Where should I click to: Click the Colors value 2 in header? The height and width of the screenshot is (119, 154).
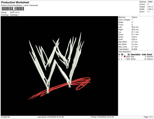[x=148, y=4]
